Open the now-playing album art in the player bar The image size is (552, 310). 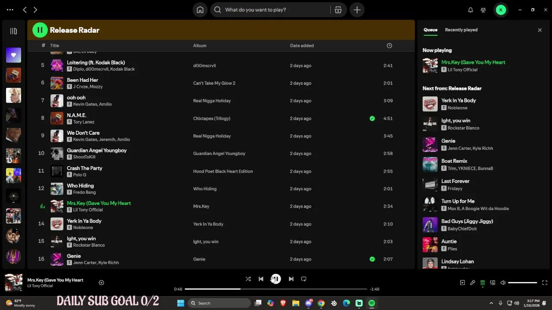(x=13, y=282)
